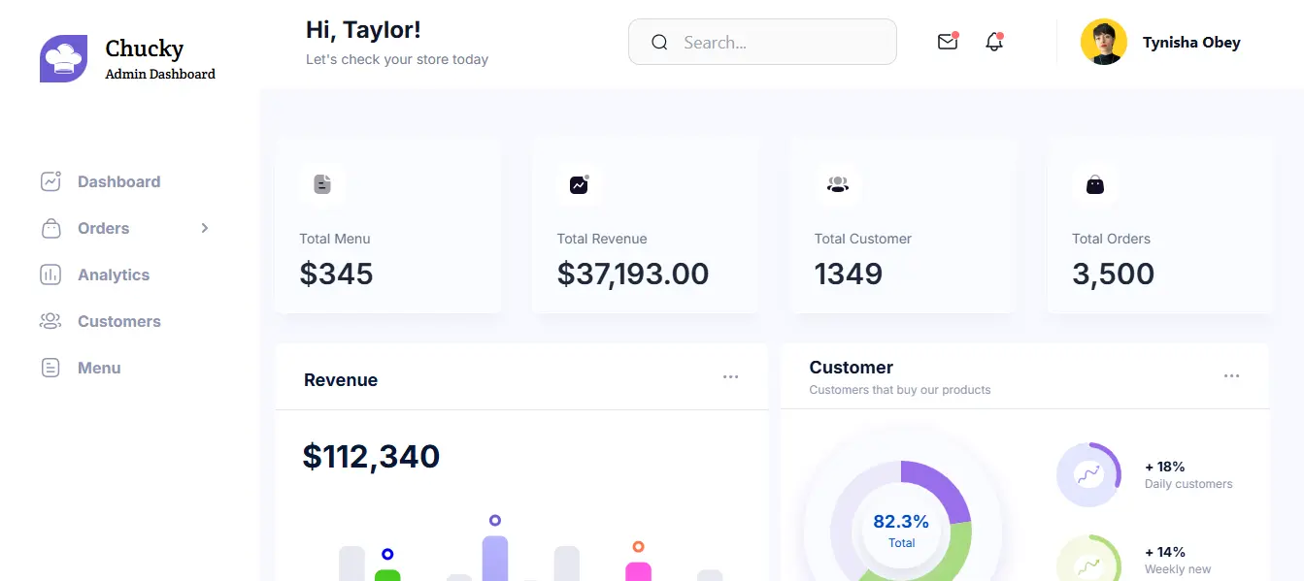Click the Total Customer card icon

pos(837,183)
